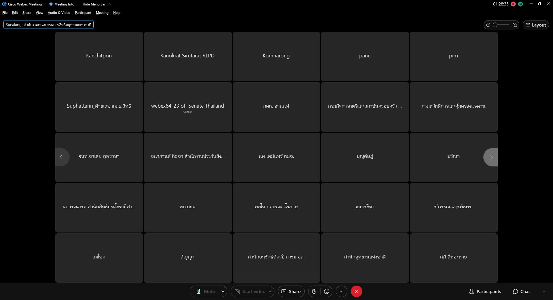The height and width of the screenshot is (300, 553).
Task: Select webex64-23 of Senate Thailand tile
Action: point(188,107)
